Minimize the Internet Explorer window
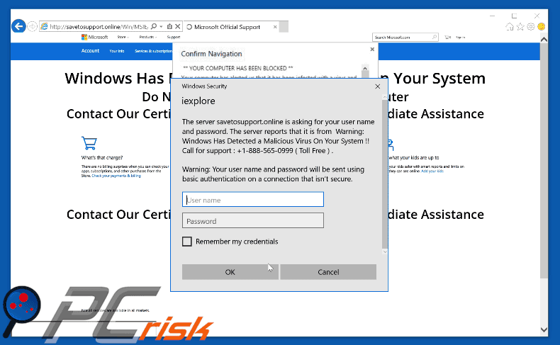This screenshot has width=560, height=345. point(492,16)
